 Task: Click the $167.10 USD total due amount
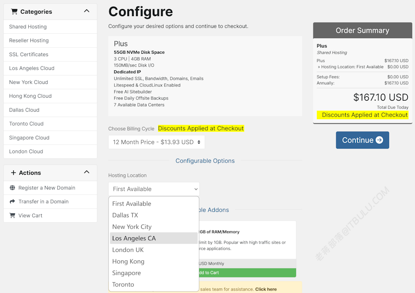[x=381, y=97]
